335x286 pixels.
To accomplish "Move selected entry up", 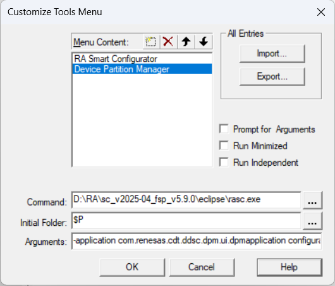I will (x=186, y=42).
